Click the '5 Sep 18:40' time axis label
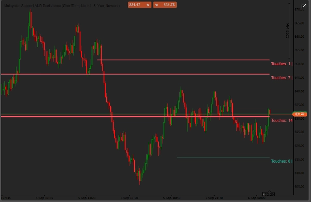The image size is (311, 202). [172, 198]
